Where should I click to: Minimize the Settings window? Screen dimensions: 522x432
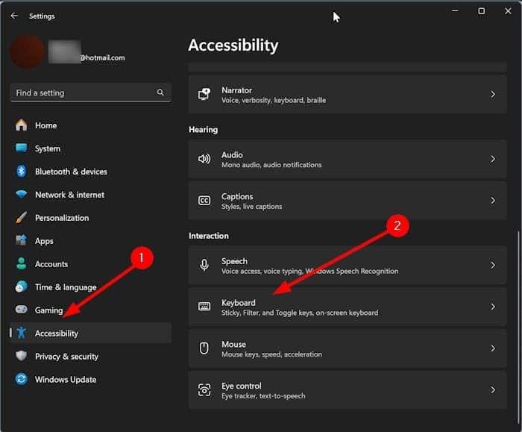[x=455, y=11]
